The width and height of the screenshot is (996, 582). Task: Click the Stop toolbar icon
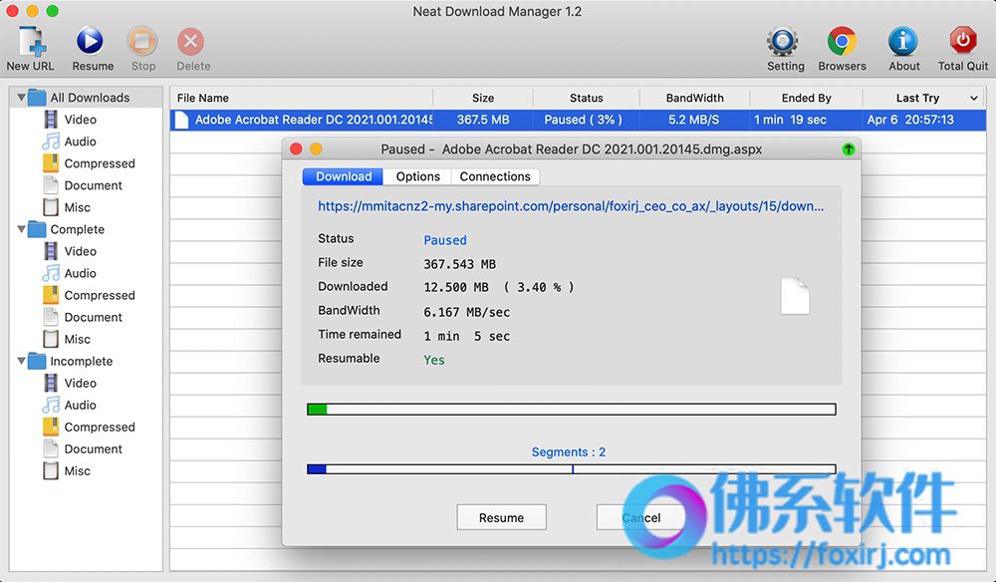pos(142,41)
